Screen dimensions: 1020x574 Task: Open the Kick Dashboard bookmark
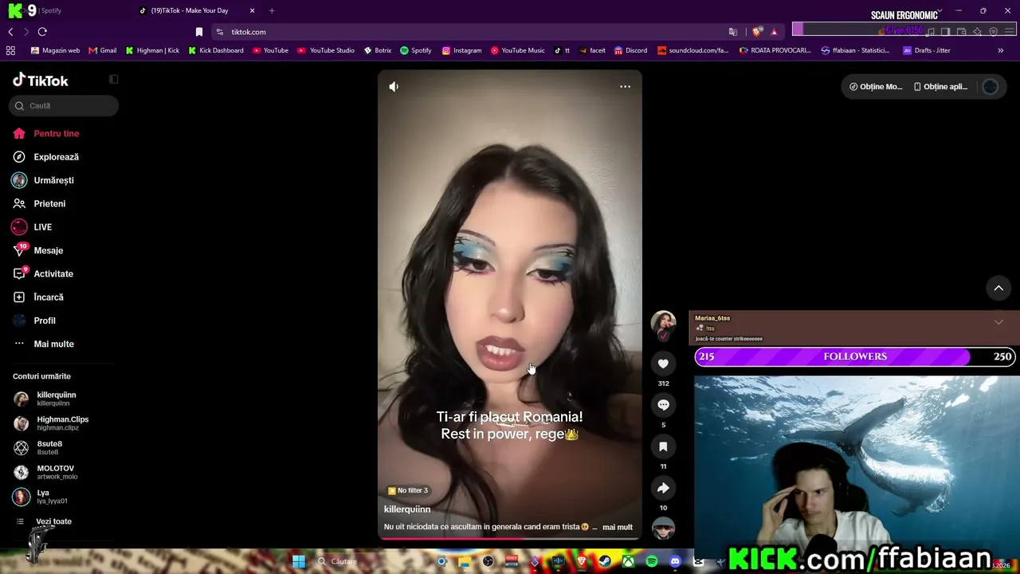[216, 50]
